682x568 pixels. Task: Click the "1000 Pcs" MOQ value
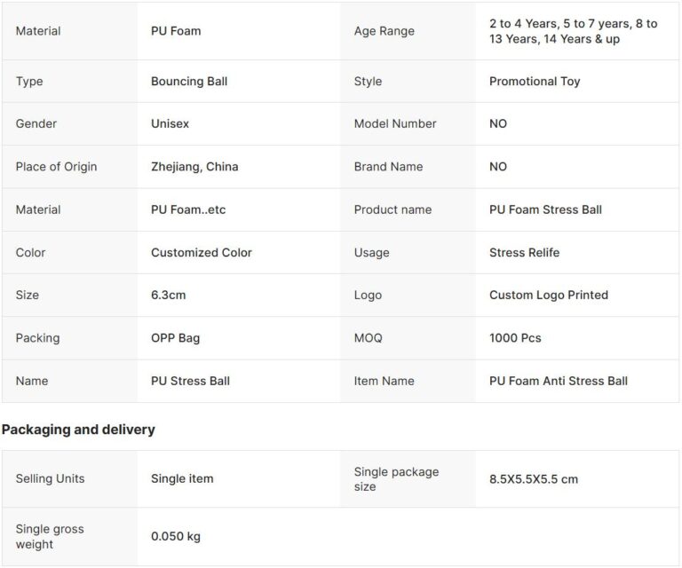515,338
